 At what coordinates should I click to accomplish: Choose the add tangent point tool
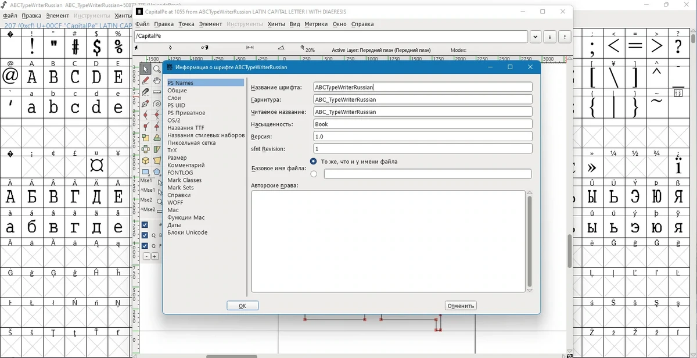pyautogui.click(x=157, y=126)
